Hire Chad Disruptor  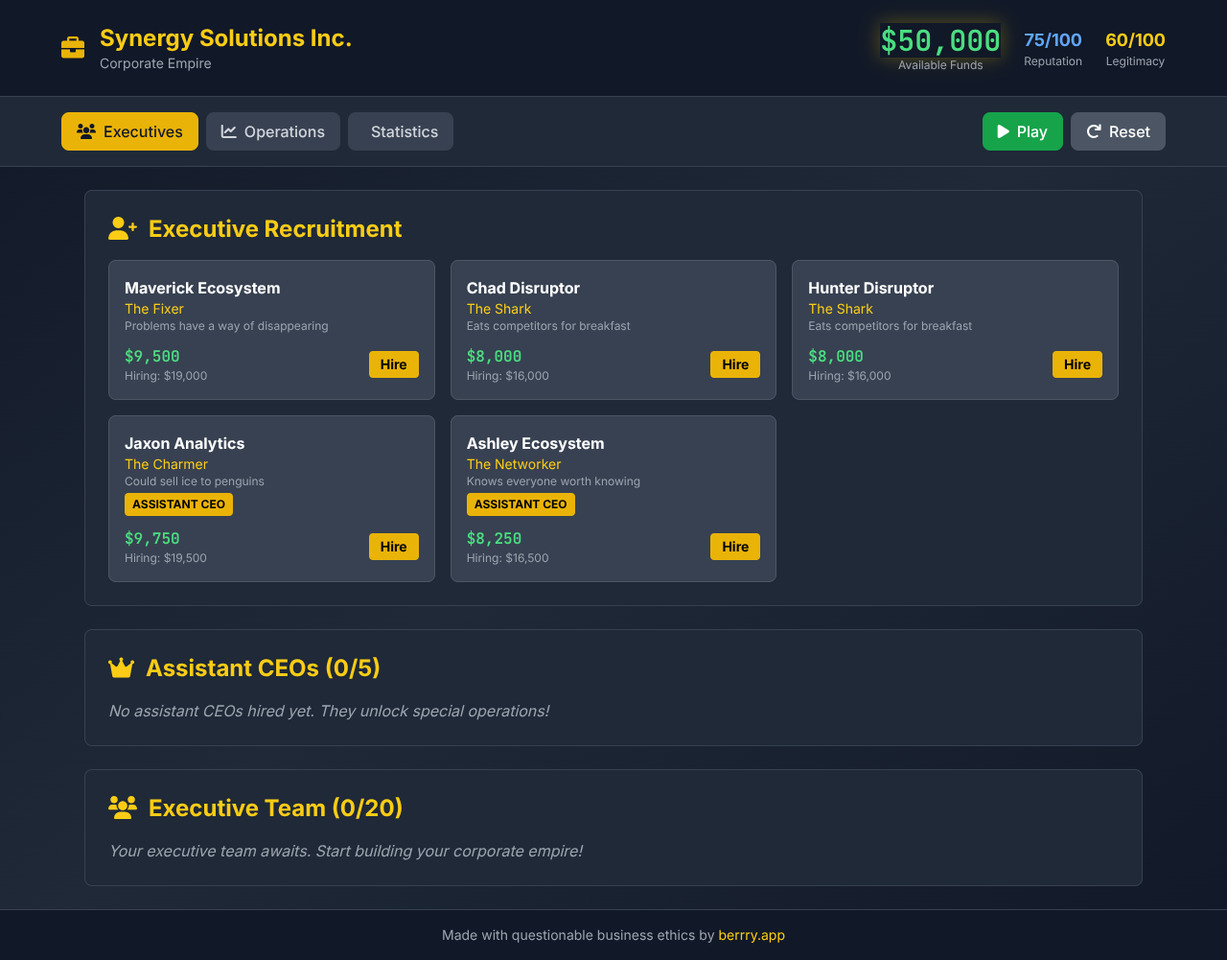click(x=735, y=364)
